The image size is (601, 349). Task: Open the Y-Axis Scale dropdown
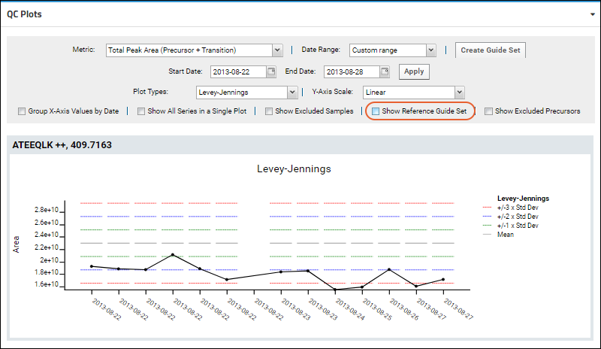tap(459, 93)
